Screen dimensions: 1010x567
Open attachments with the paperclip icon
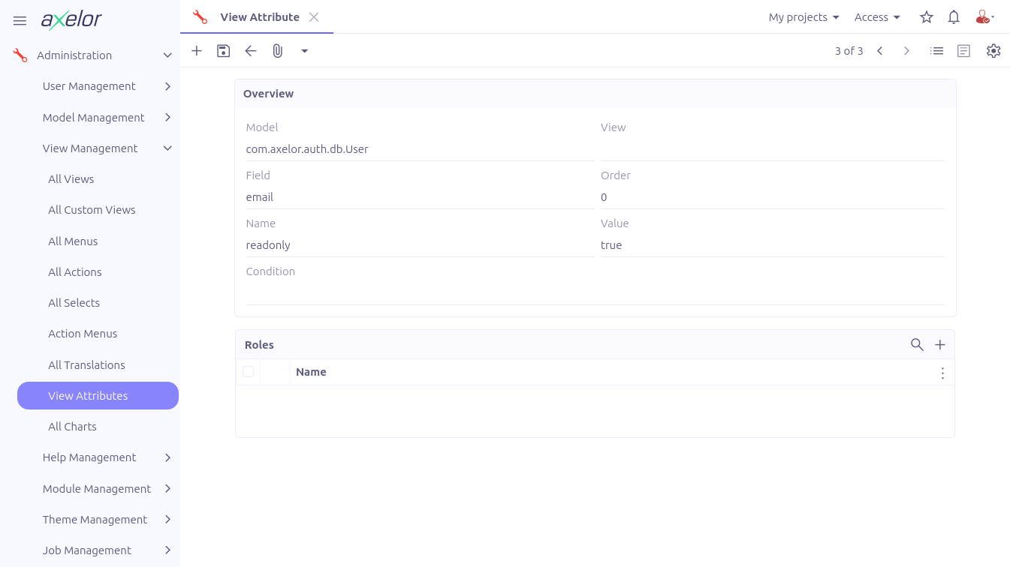[278, 51]
